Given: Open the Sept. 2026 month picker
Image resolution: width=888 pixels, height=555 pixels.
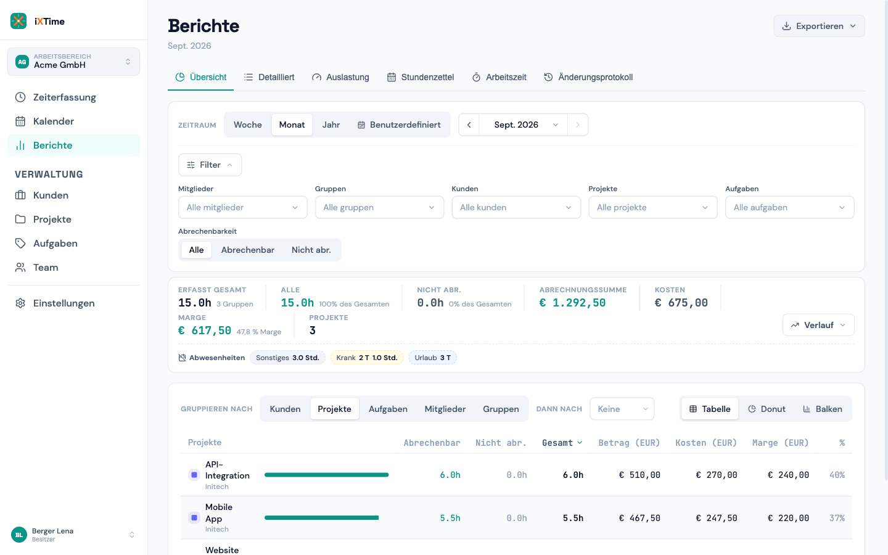Looking at the screenshot, I should [x=524, y=125].
